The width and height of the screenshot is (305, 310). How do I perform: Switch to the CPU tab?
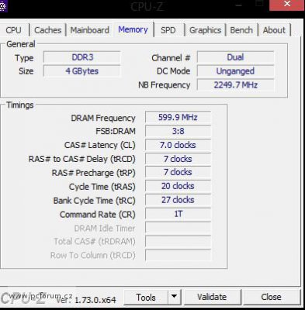click(x=13, y=30)
